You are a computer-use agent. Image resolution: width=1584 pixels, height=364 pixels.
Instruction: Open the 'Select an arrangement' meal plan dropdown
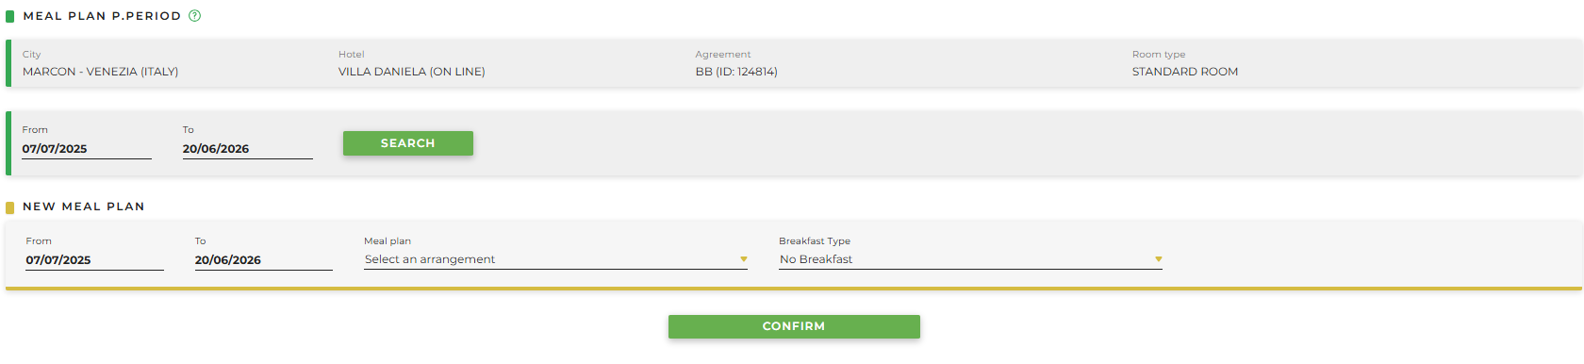pos(555,259)
